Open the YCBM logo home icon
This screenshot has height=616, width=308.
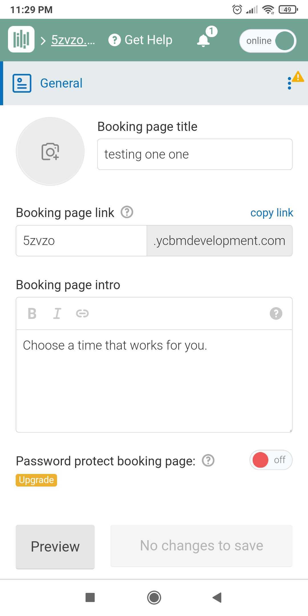[21, 39]
